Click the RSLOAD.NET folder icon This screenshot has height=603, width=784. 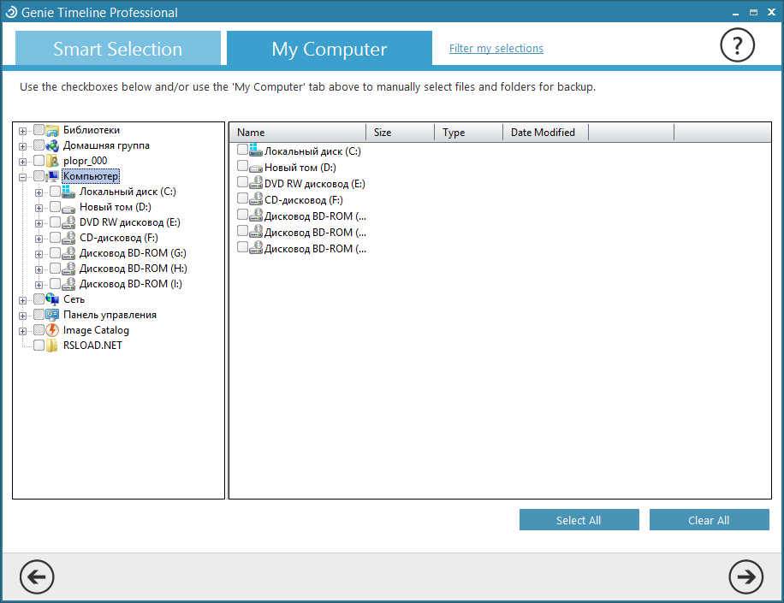[52, 346]
